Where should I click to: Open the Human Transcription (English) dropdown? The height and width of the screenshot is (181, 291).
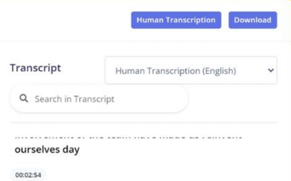[191, 71]
